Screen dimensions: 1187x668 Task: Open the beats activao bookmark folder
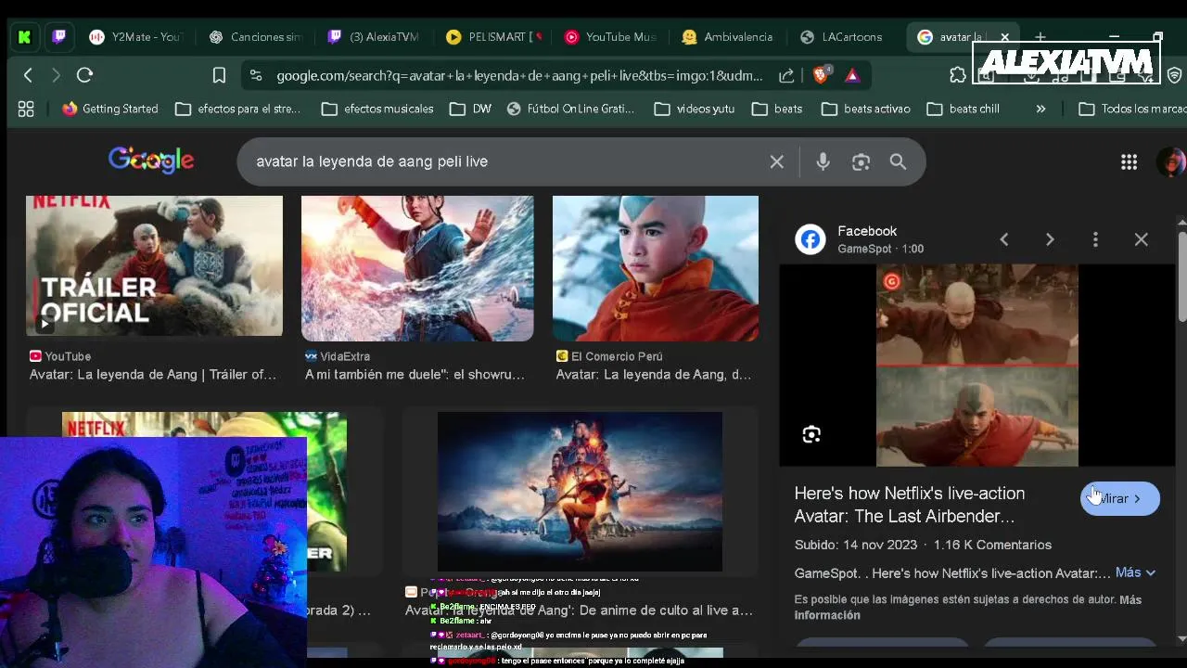[x=865, y=109]
